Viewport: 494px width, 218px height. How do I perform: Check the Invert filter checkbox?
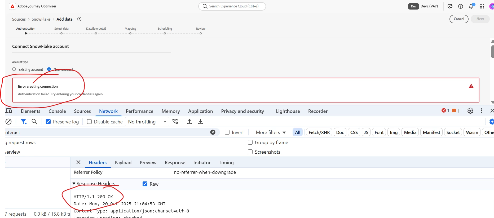(x=227, y=132)
